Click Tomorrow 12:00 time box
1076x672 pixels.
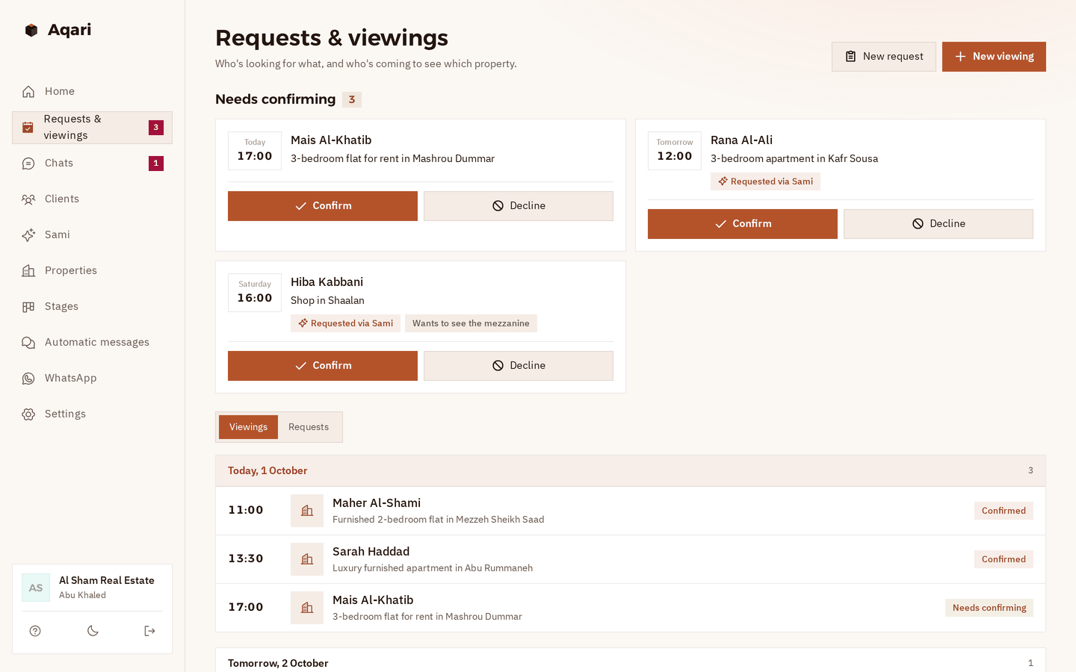(x=675, y=151)
